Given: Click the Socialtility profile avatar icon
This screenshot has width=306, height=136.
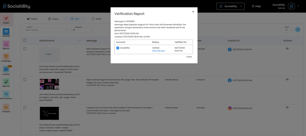Looking at the screenshot, I should coord(292,6).
